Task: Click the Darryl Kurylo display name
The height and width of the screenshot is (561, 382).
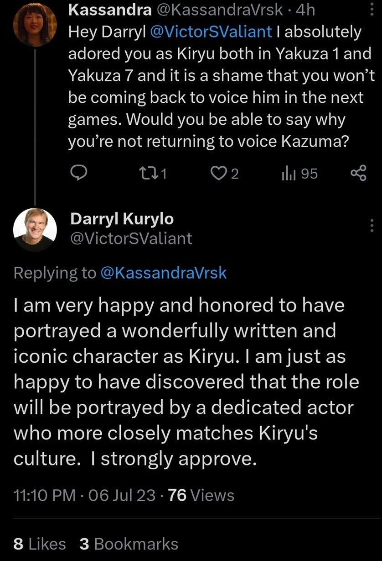Action: pos(122,219)
